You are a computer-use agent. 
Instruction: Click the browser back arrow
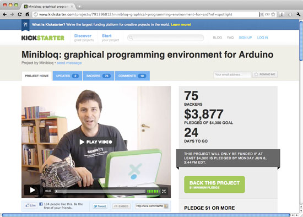[x=5, y=14]
